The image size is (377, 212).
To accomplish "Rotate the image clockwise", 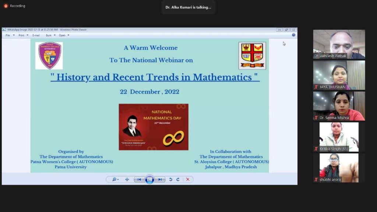I will pyautogui.click(x=178, y=180).
